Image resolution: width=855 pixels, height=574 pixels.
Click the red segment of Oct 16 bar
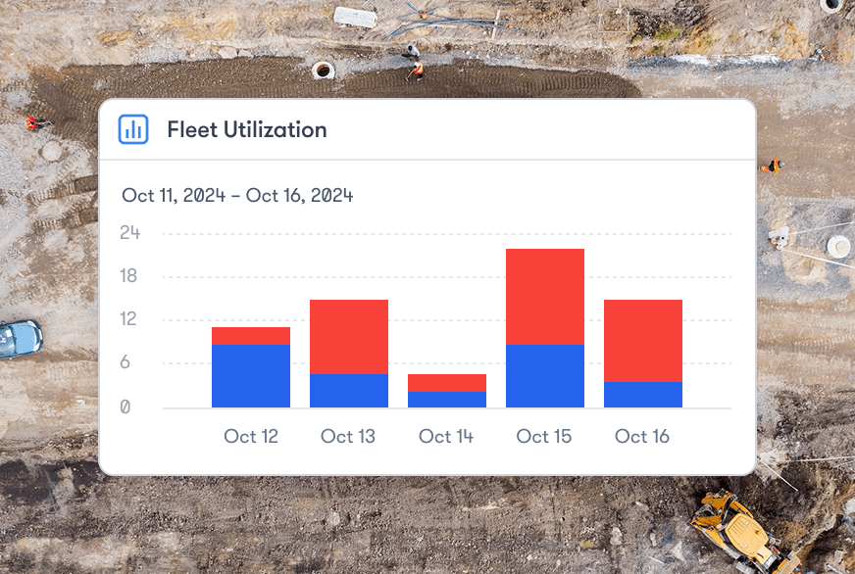[x=643, y=341]
